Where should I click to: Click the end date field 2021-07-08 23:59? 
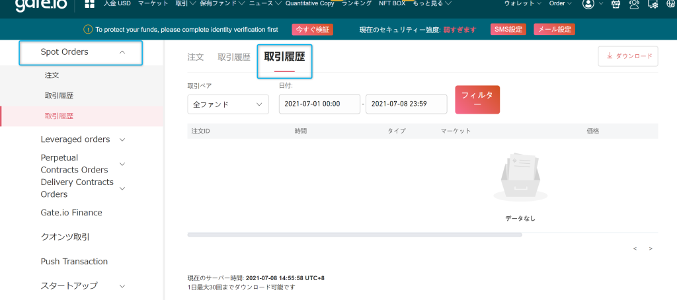pos(407,104)
